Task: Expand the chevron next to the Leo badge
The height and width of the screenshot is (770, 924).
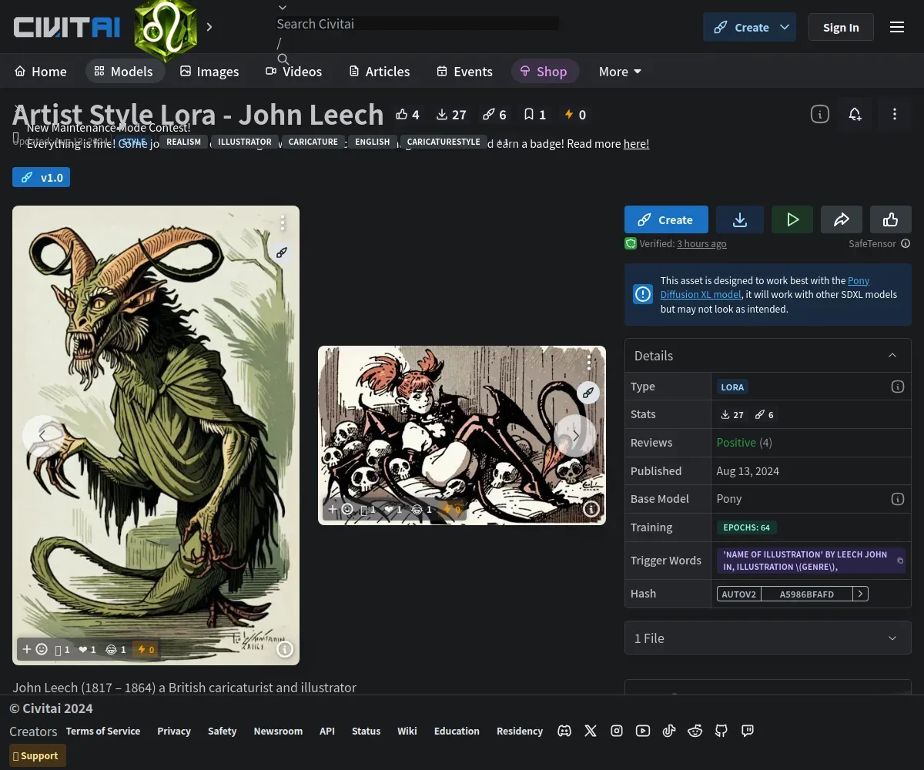Action: (209, 27)
